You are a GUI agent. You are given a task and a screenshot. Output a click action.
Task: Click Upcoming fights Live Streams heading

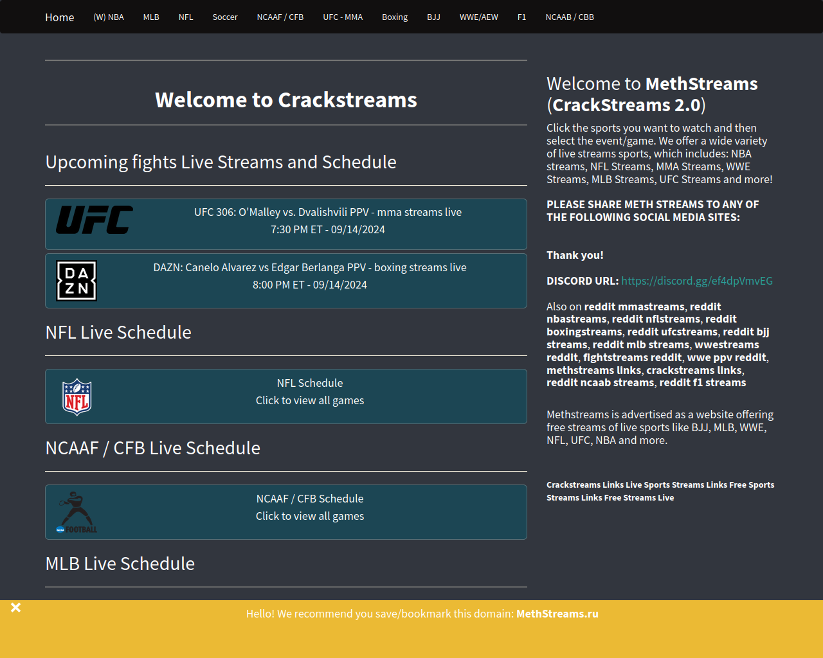tap(221, 162)
